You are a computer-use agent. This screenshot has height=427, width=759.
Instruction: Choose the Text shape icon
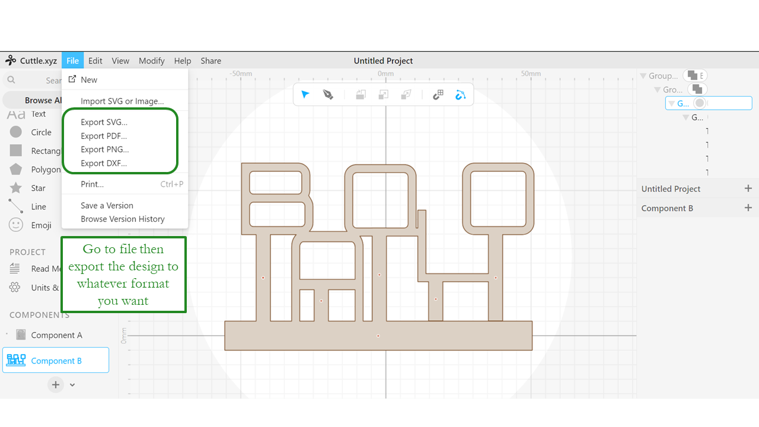[x=16, y=114]
